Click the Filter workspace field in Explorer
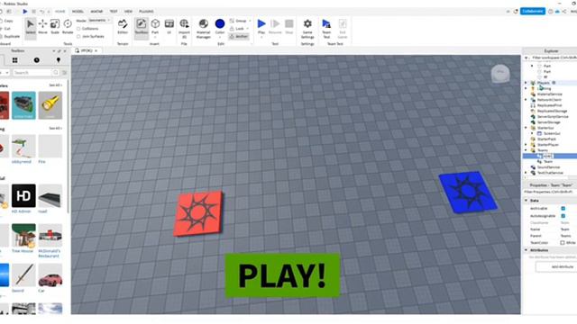The image size is (577, 324). pyautogui.click(x=553, y=58)
